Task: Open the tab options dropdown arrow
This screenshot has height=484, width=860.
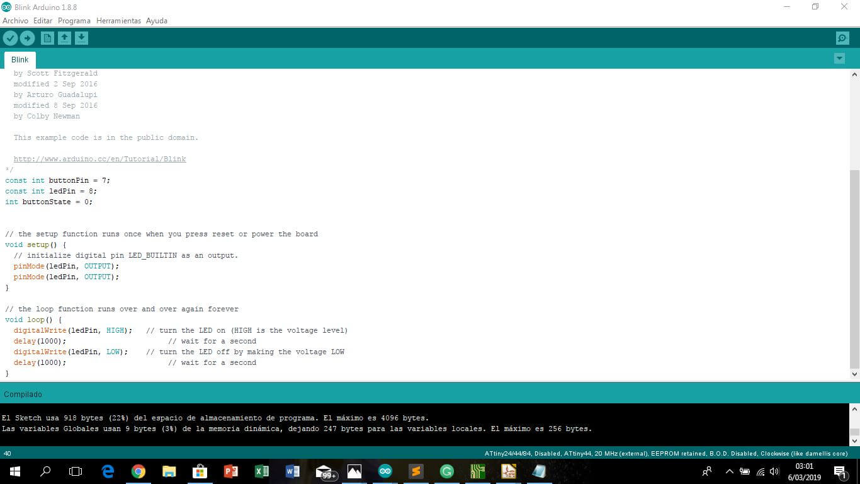Action: (x=839, y=59)
